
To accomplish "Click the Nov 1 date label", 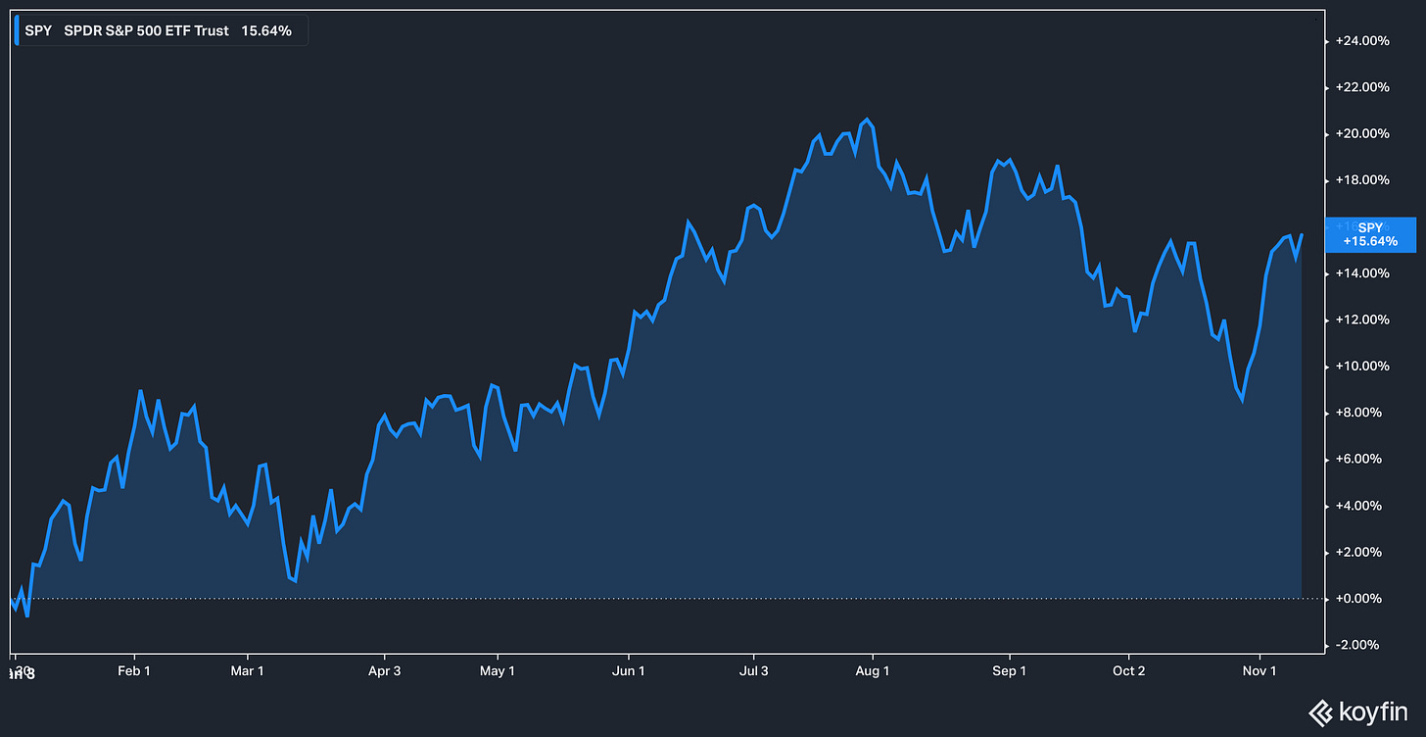I will (x=1260, y=671).
